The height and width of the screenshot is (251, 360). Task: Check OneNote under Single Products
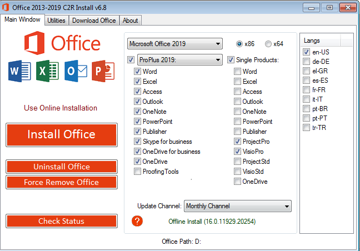(237, 112)
